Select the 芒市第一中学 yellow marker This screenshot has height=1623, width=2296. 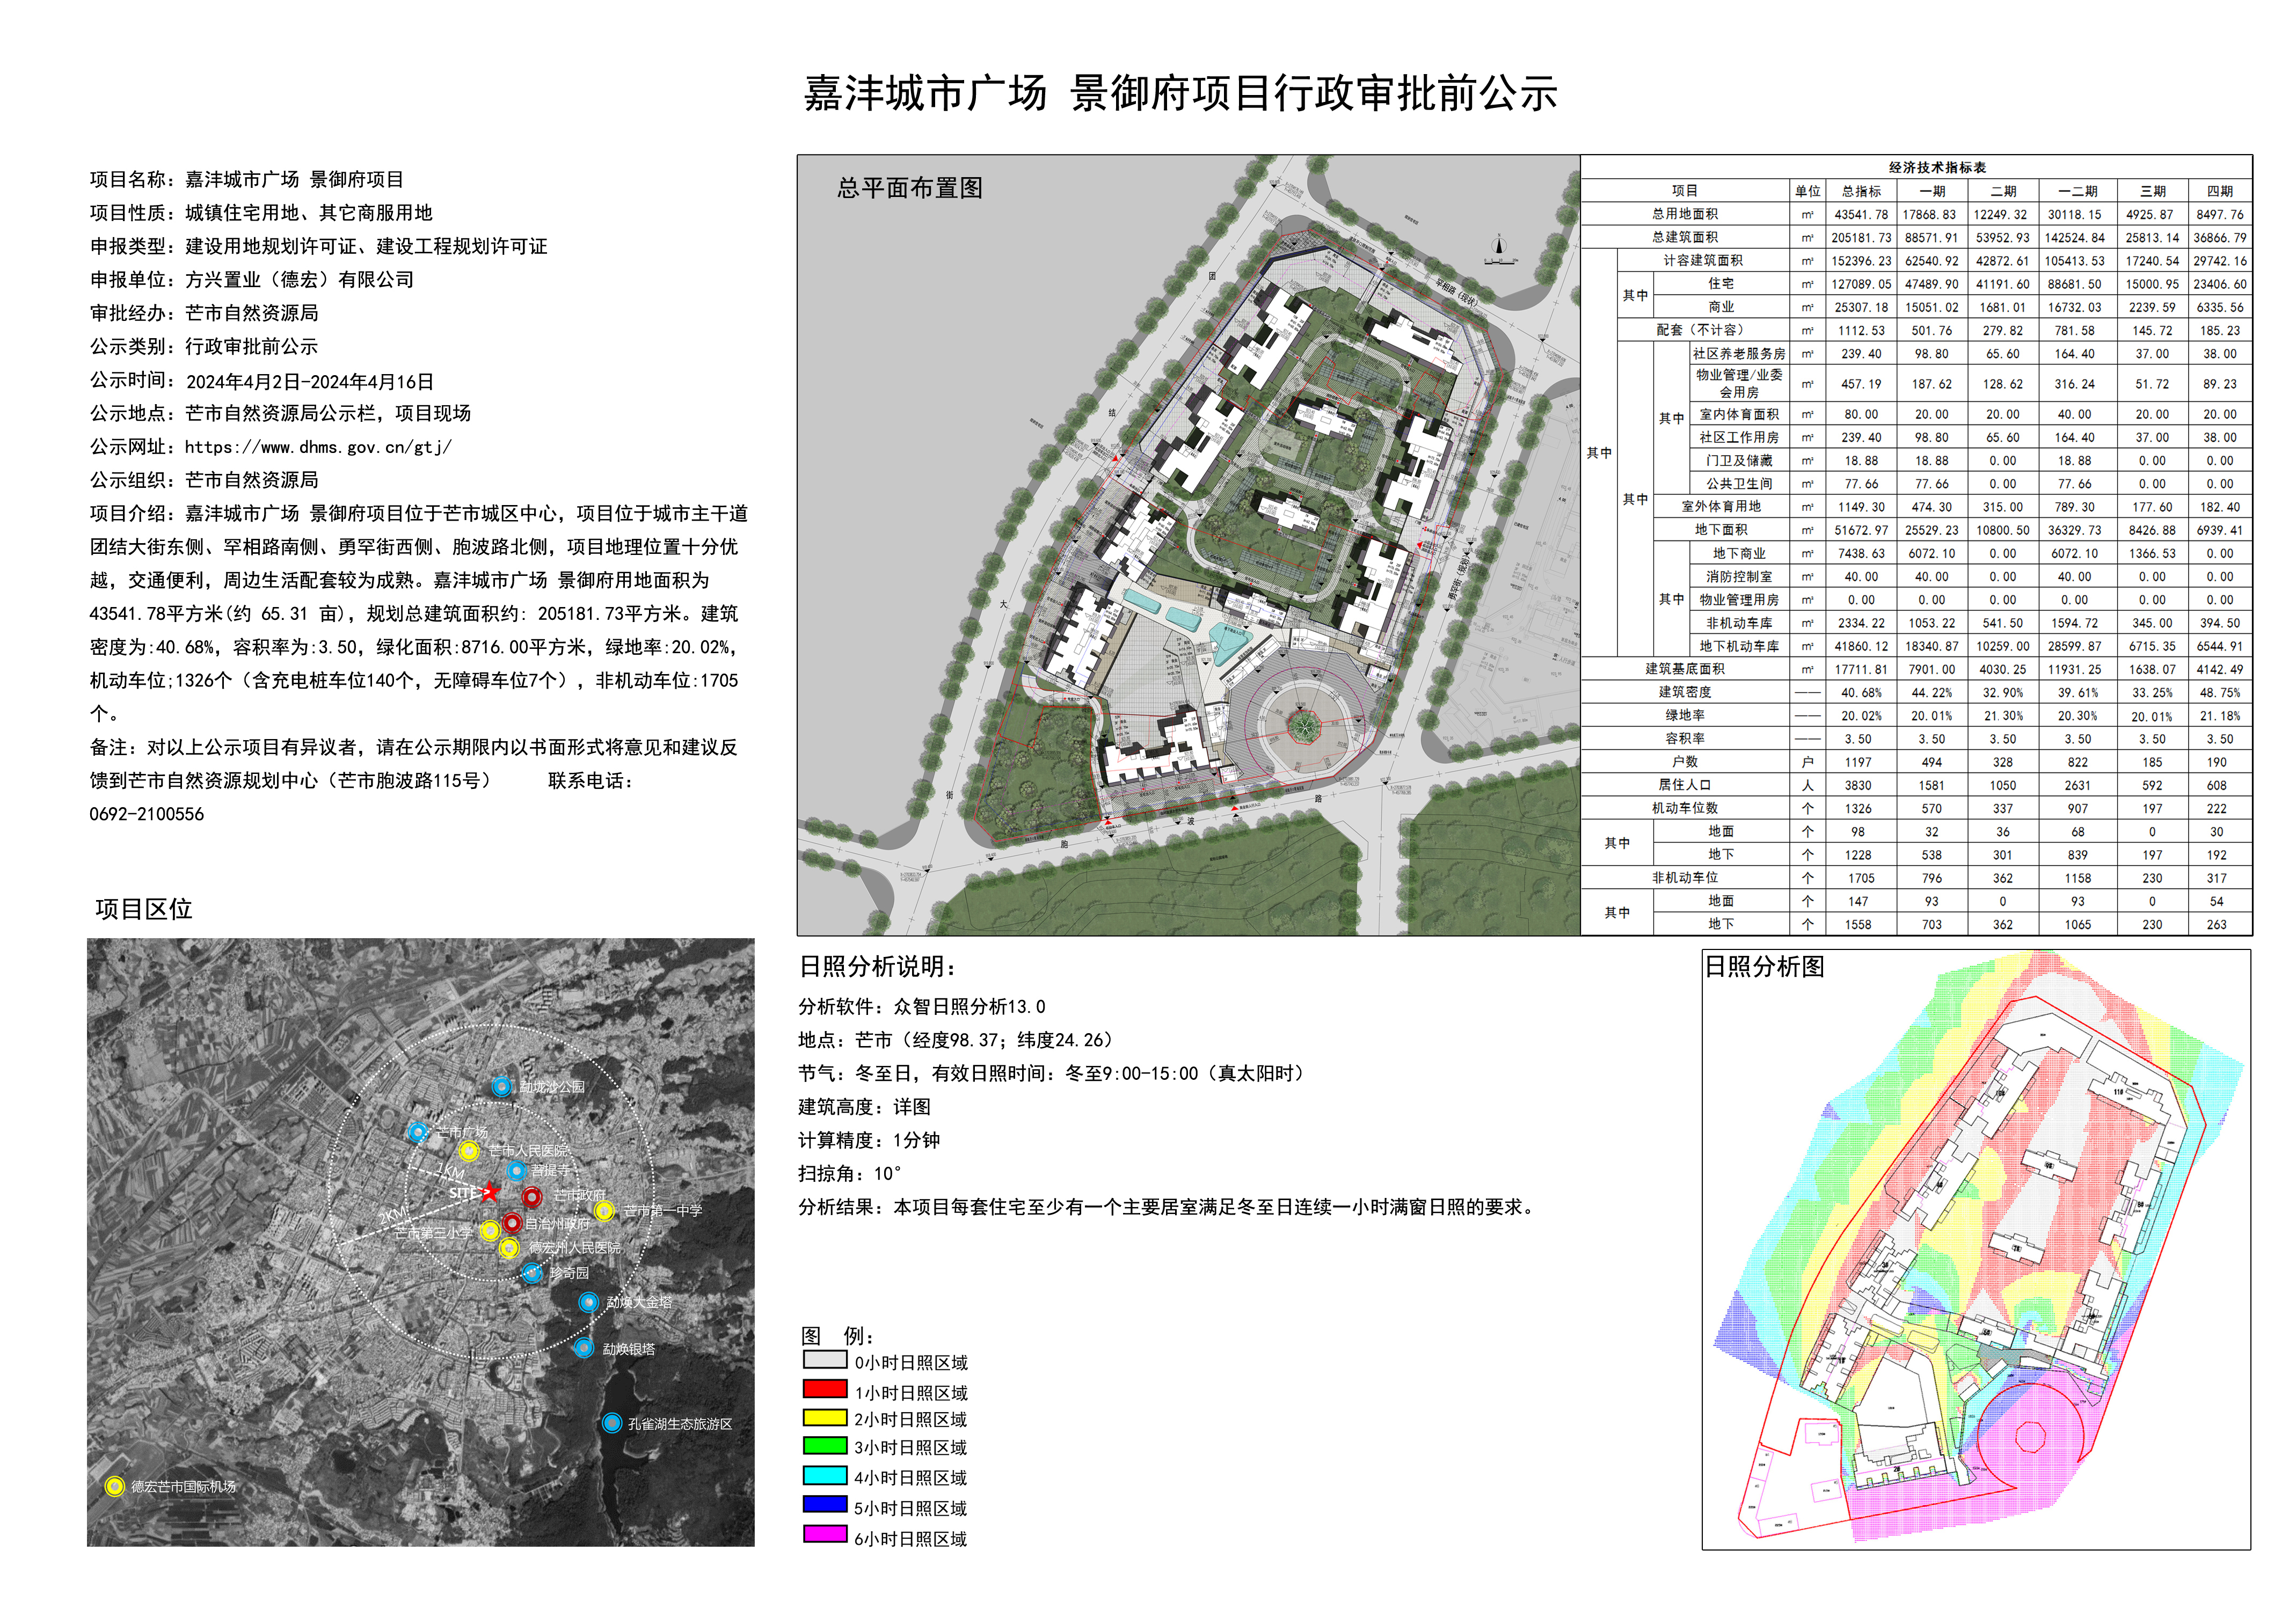[x=604, y=1210]
